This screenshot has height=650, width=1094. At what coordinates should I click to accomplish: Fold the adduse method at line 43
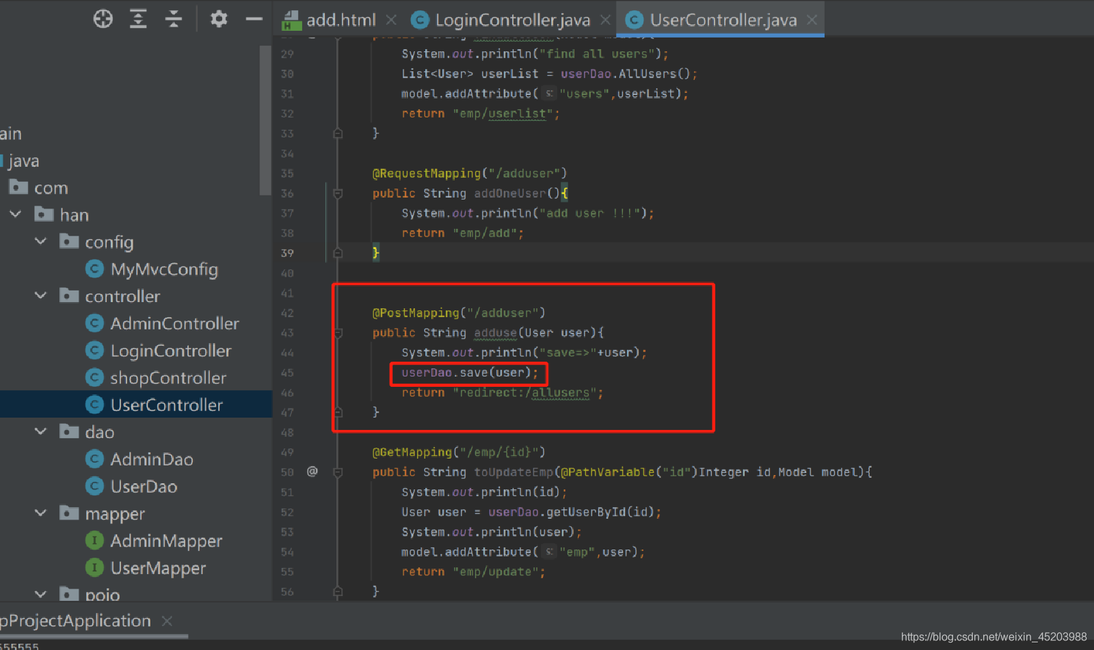[338, 333]
